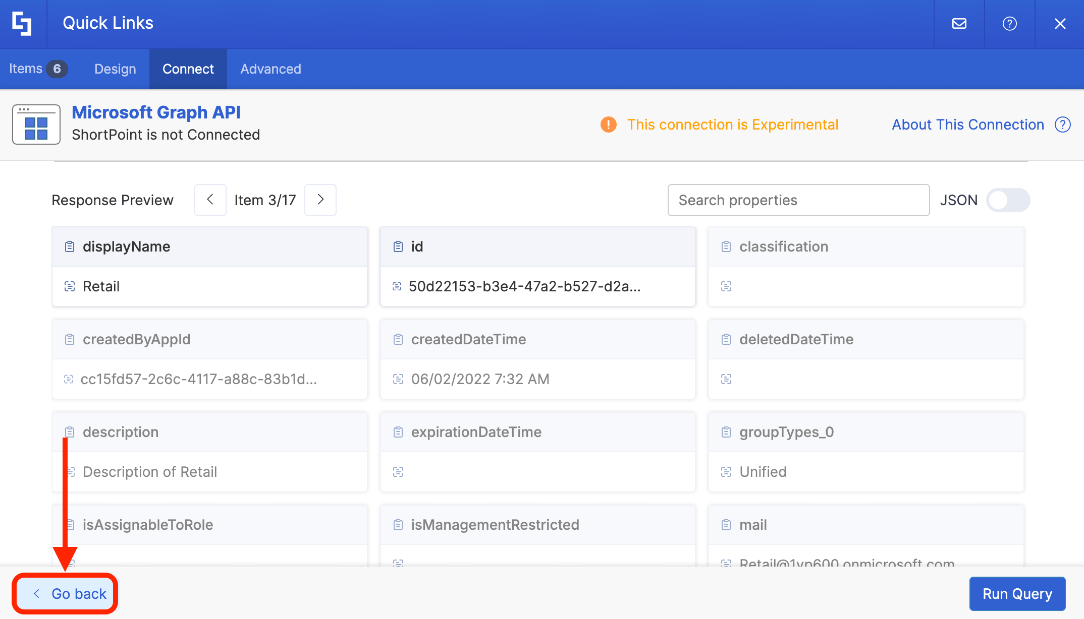Select the expirationDateTime property header
The image size is (1084, 619).
(x=538, y=432)
